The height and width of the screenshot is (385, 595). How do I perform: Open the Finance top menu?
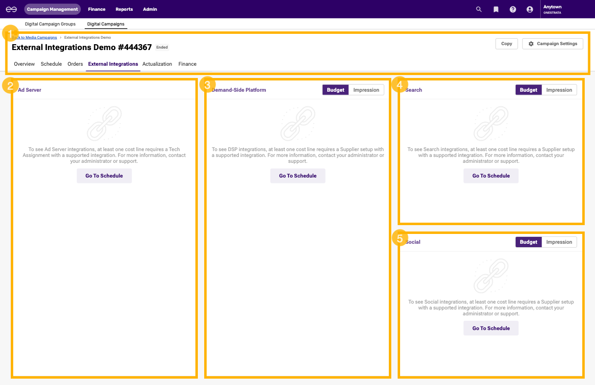[96, 9]
